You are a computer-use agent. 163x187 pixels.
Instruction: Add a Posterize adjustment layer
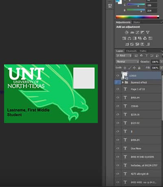point(132,44)
